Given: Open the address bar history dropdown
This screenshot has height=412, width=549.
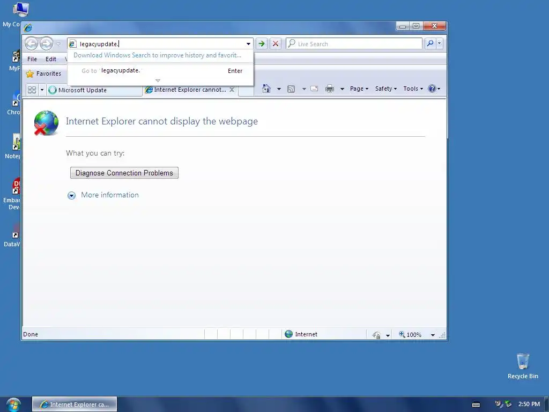Looking at the screenshot, I should 248,44.
